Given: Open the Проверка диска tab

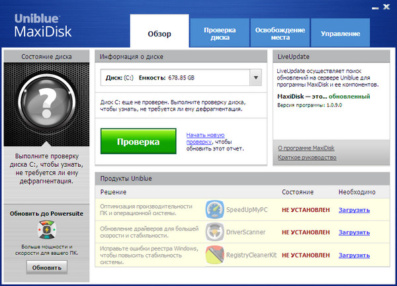Looking at the screenshot, I should click(x=220, y=34).
